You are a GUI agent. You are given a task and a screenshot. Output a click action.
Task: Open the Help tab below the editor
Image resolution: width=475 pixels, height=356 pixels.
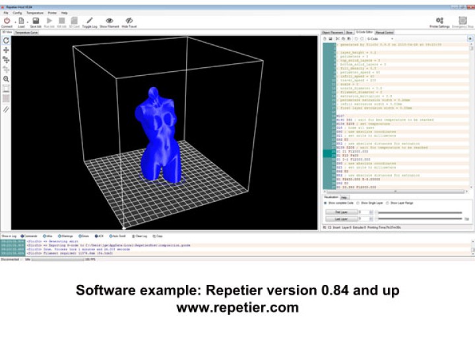344,197
